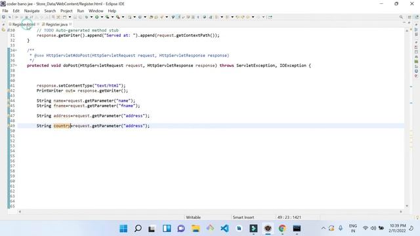Screen dimensions: 420x236
Task: Open the terminal app icon in taskbar
Action: 297,228
